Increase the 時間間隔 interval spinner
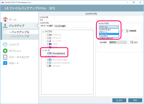This screenshot has width=144, height=104. (x=127, y=30)
